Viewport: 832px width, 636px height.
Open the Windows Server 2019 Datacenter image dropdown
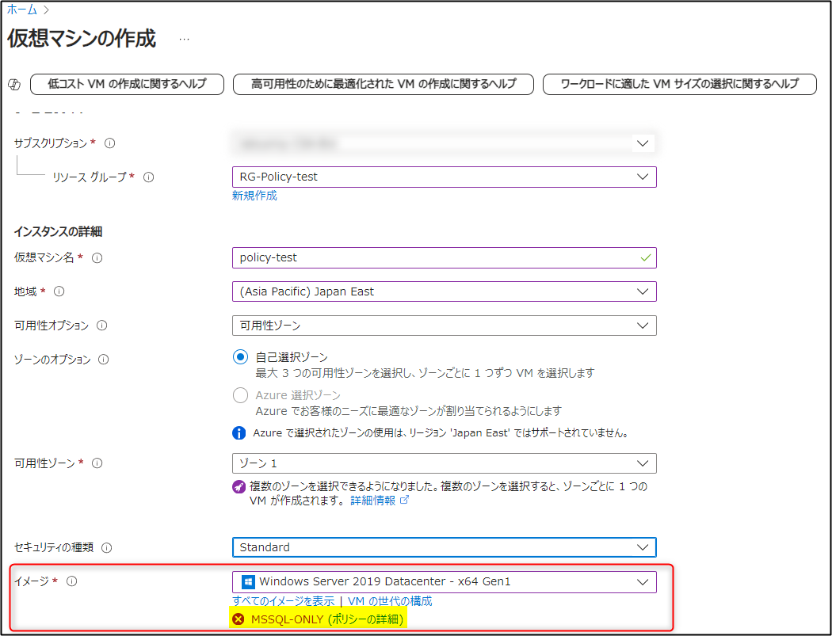click(x=444, y=582)
